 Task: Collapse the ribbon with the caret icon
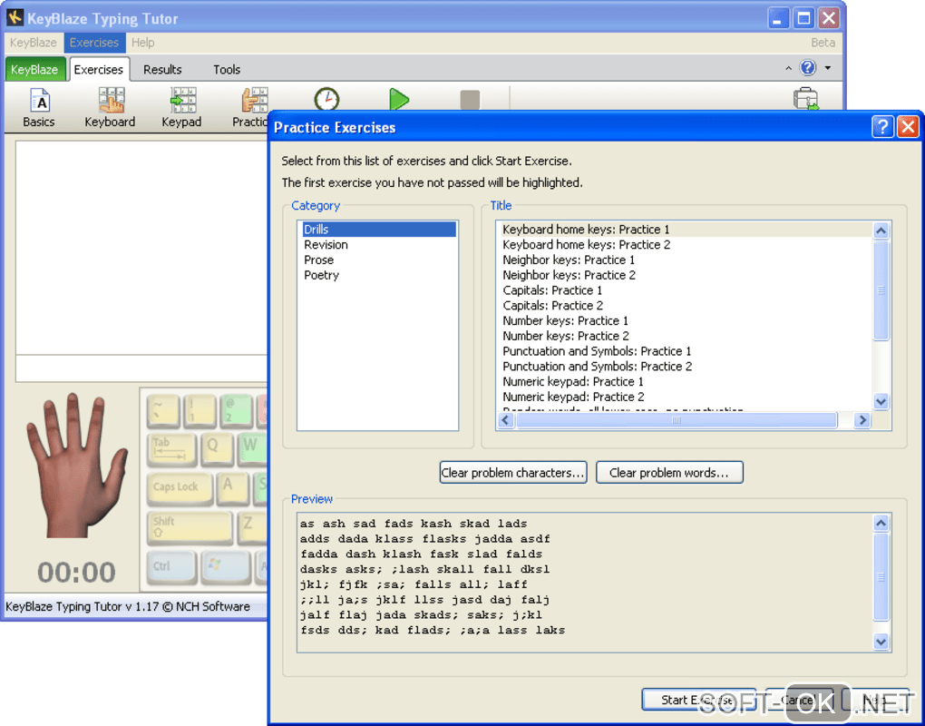(x=788, y=68)
